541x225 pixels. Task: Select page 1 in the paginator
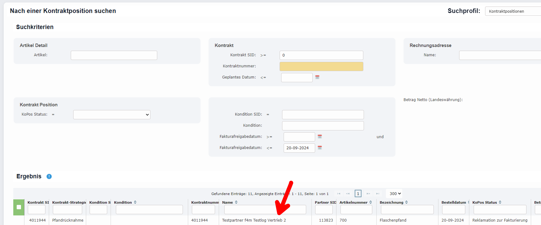click(x=358, y=194)
